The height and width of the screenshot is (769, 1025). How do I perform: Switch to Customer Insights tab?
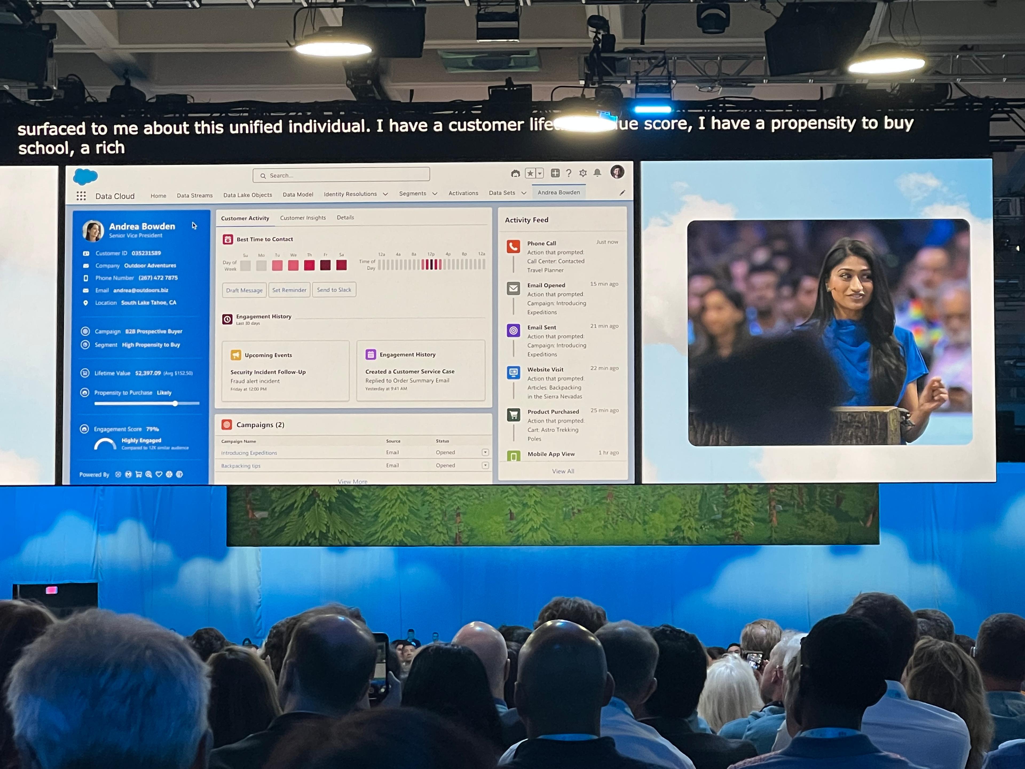click(303, 218)
